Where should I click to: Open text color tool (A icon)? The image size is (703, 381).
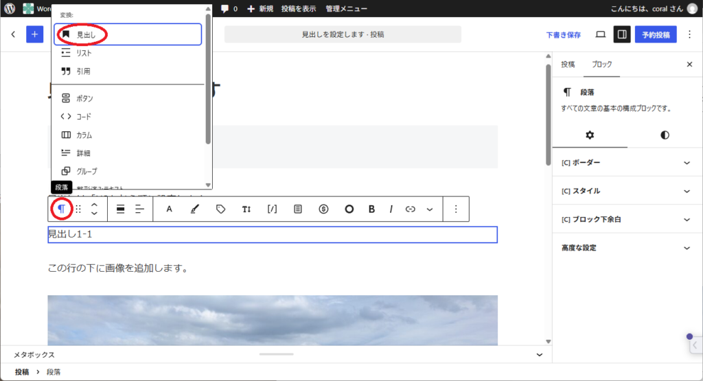click(x=169, y=209)
